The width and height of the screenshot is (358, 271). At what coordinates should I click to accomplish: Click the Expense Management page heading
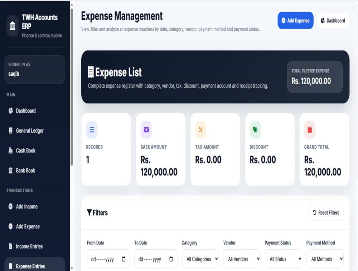click(x=122, y=16)
